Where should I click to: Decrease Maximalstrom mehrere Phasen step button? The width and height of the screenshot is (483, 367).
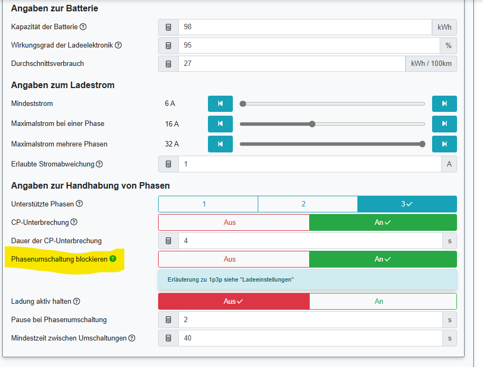(x=220, y=144)
